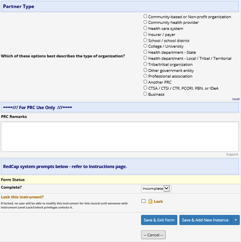Choose College / University radio button
The height and width of the screenshot is (242, 241).
[145, 46]
